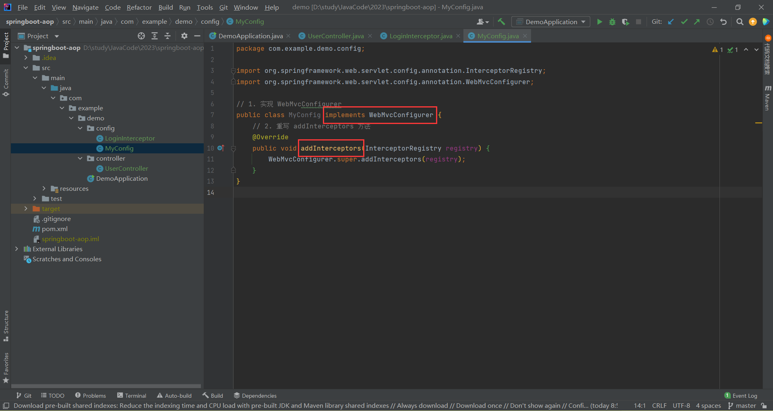Hide the Project tool window
This screenshot has width=773, height=411.
(x=197, y=36)
